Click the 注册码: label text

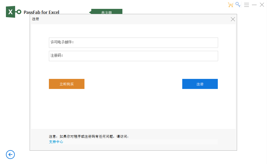click(x=57, y=56)
